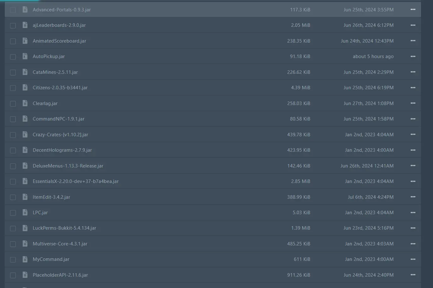Viewport: 433px width, 288px height.
Task: Tick the EssentialsX jar checkbox
Action: tap(13, 182)
